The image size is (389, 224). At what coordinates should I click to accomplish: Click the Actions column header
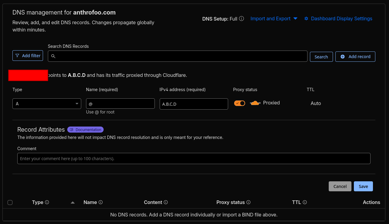coord(371,202)
